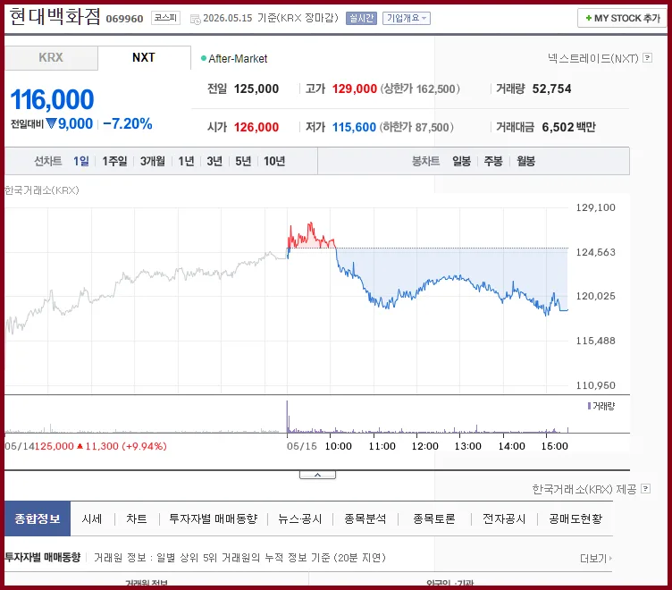Click the current price 116,000
This screenshot has height=590, width=672.
click(52, 99)
